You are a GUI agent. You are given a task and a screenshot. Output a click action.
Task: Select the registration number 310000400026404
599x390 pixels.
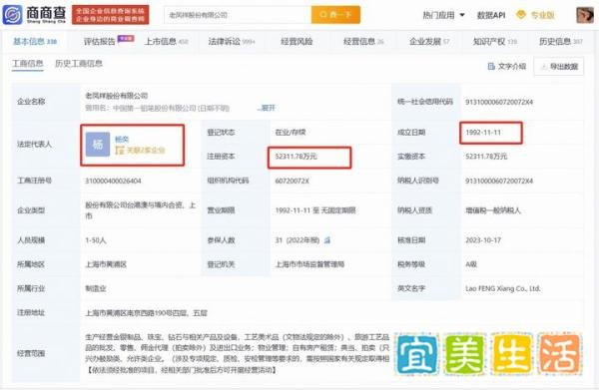coord(113,181)
